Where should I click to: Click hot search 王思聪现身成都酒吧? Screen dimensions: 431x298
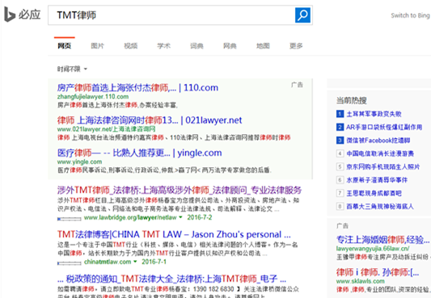[374, 193]
